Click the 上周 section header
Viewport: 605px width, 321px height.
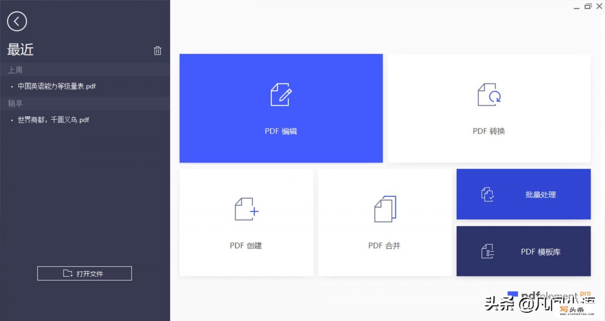85,70
